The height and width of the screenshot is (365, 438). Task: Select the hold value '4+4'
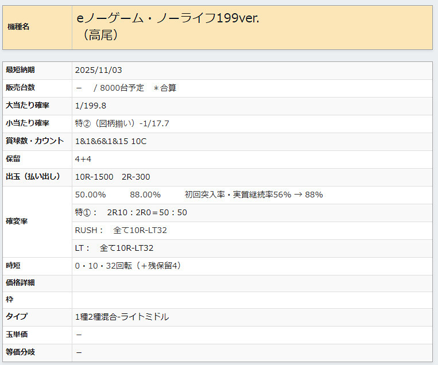click(x=83, y=159)
